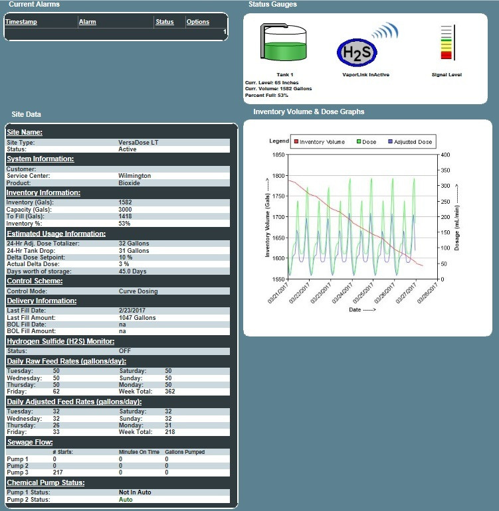
Task: Click the Hydrogen Sulfide (H2S) Monitor heading
Action: [x=60, y=342]
